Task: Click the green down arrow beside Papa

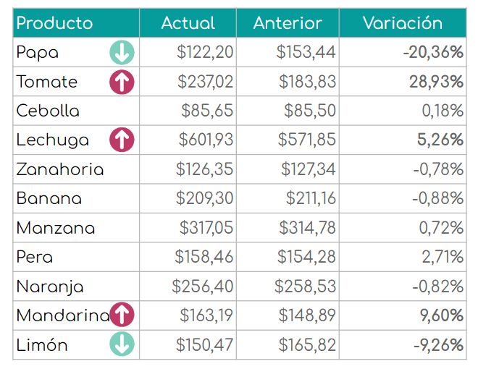Action: (x=122, y=52)
